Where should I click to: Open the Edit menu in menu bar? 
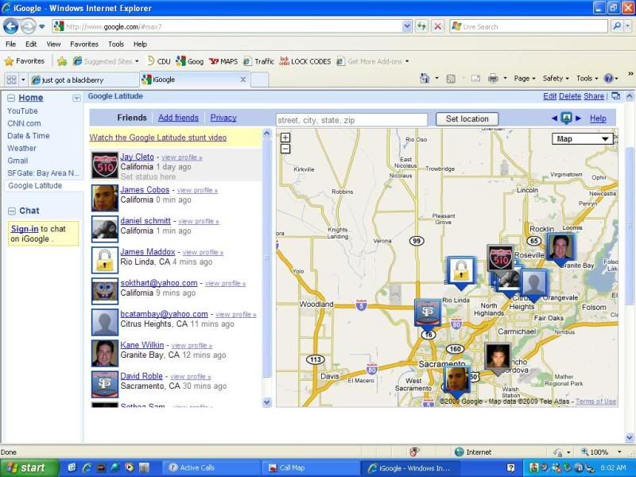(x=31, y=45)
